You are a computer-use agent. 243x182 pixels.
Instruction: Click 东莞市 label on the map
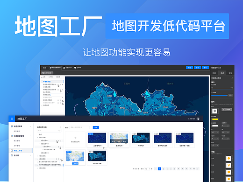(x=127, y=84)
